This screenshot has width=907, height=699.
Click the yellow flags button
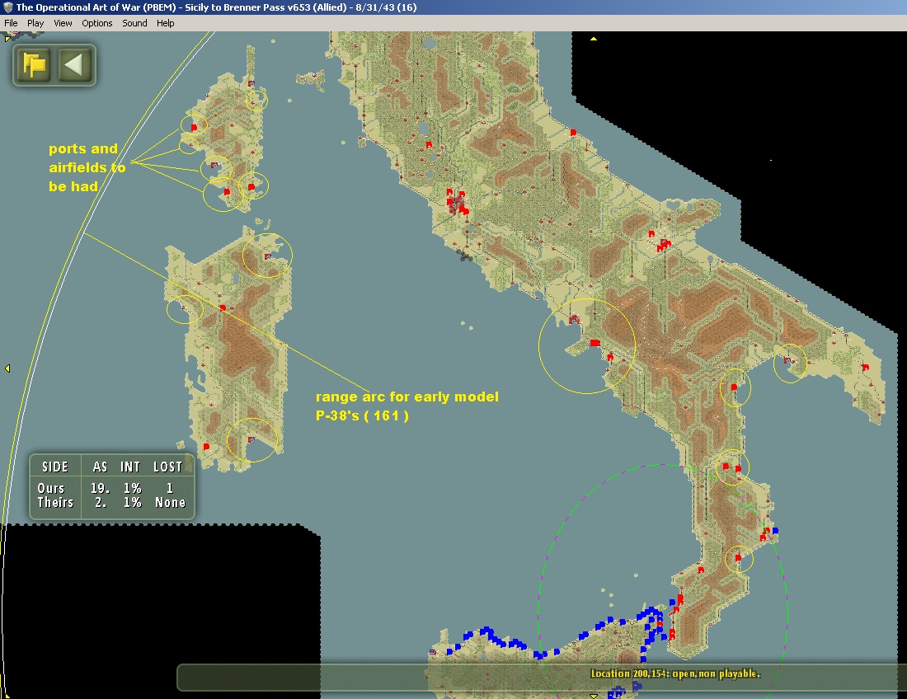[34, 65]
